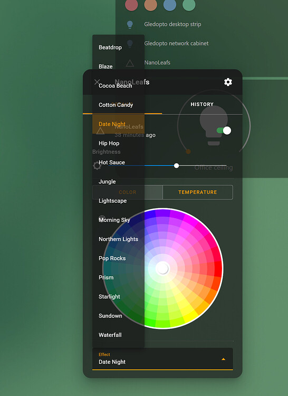Select the Blaze effect

[x=118, y=67]
